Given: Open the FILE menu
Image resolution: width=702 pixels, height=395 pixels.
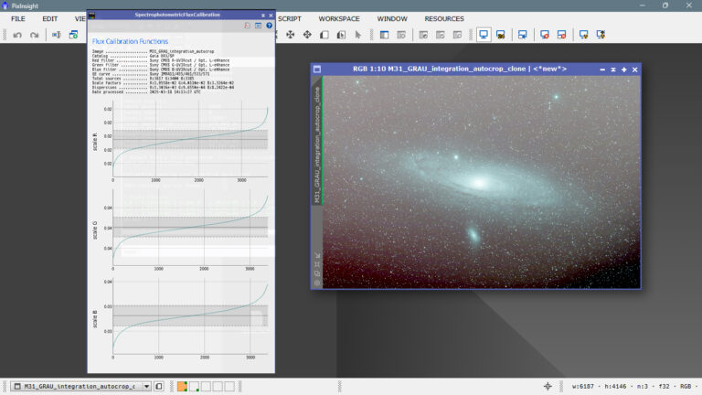Looking at the screenshot, I should [18, 19].
